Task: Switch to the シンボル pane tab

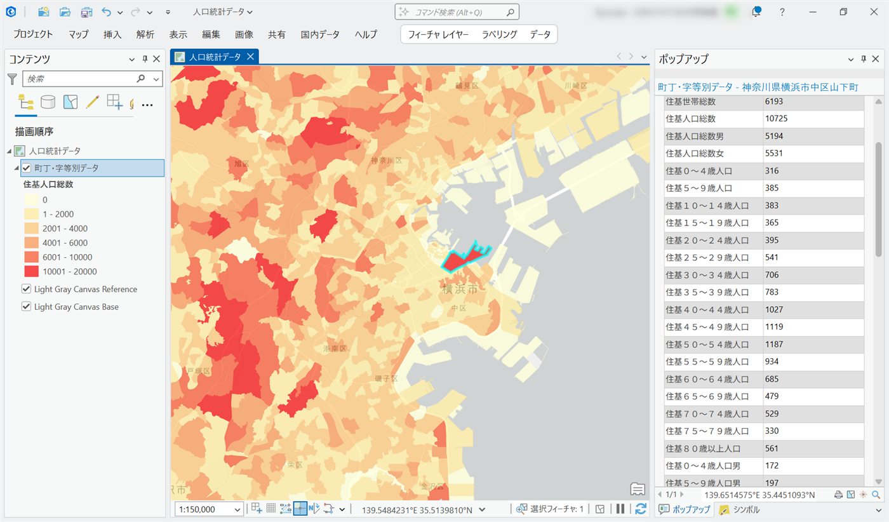Action: click(x=739, y=509)
